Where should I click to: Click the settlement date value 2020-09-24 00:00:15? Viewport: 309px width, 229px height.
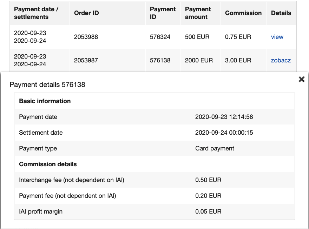pos(224,133)
